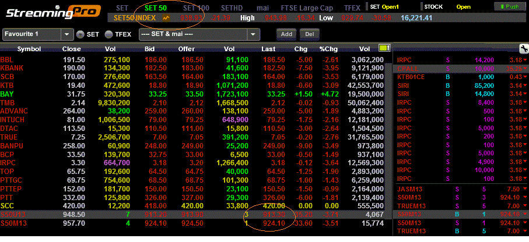The image size is (529, 242).
Task: Sort by the Symbol column header
Action: coord(29,49)
